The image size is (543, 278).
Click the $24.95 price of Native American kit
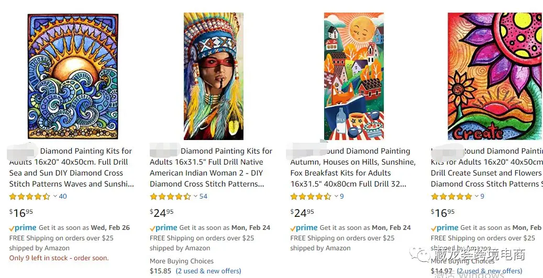click(x=161, y=212)
